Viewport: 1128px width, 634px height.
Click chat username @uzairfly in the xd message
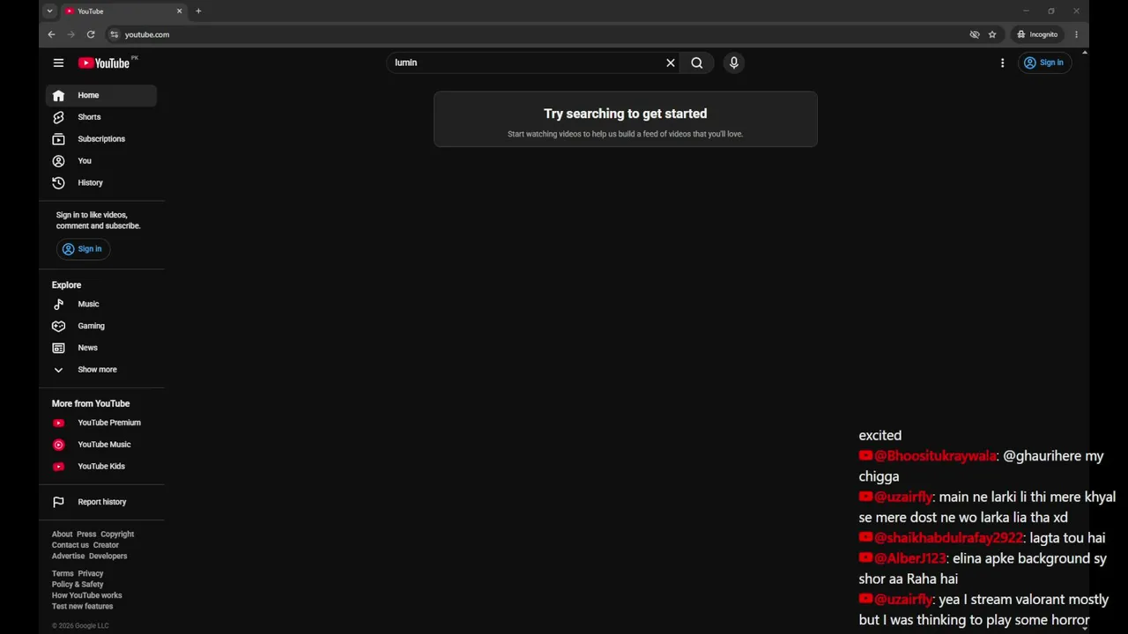[x=903, y=497]
